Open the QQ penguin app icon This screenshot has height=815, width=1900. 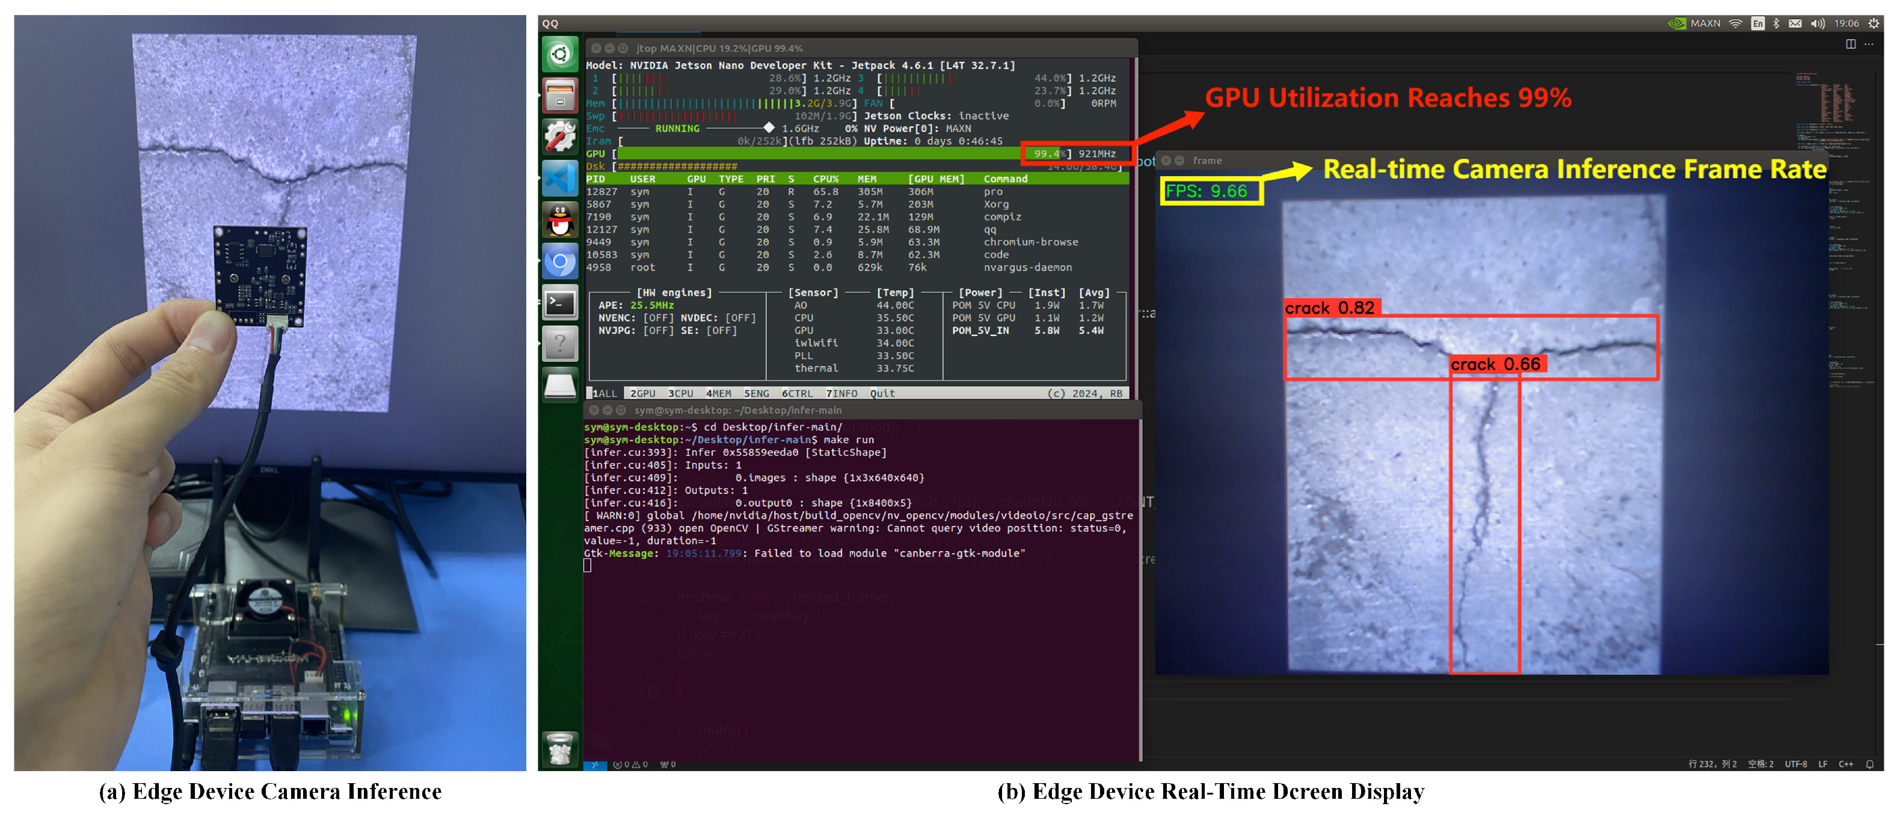pyautogui.click(x=560, y=219)
